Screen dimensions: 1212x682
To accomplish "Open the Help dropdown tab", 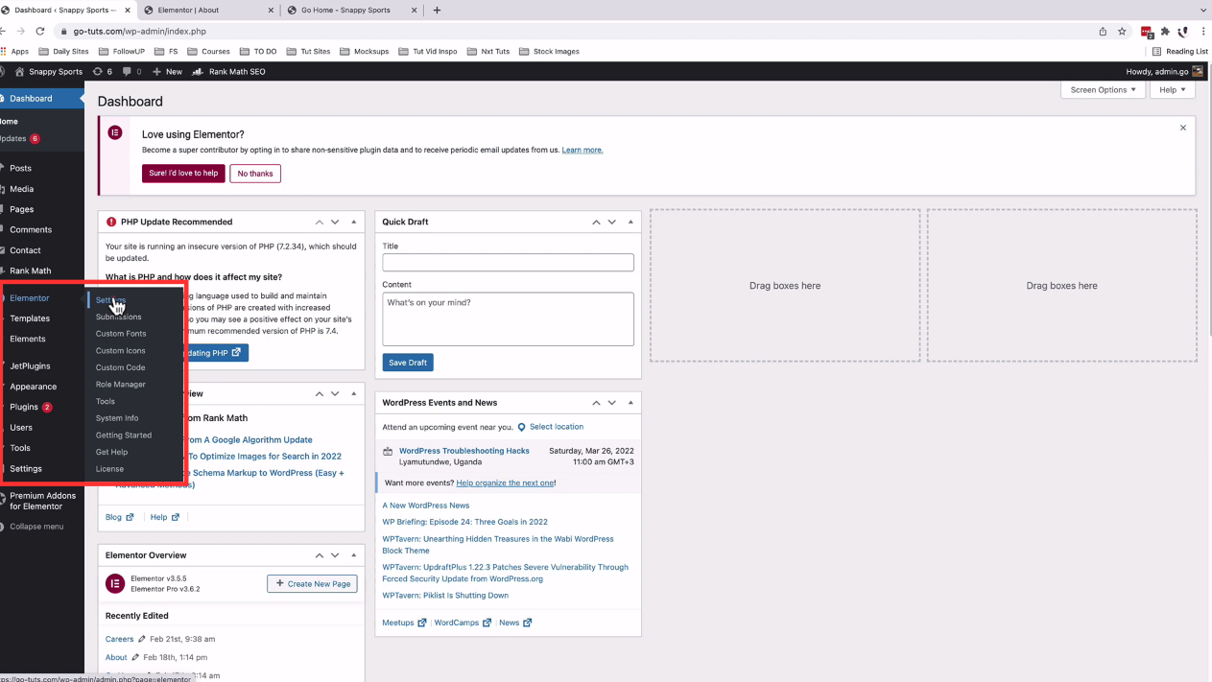I will coord(1172,90).
